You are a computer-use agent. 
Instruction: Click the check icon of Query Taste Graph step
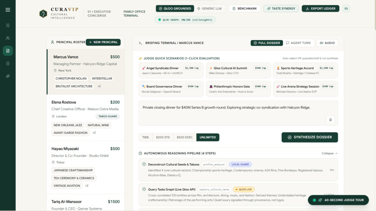click(144, 189)
